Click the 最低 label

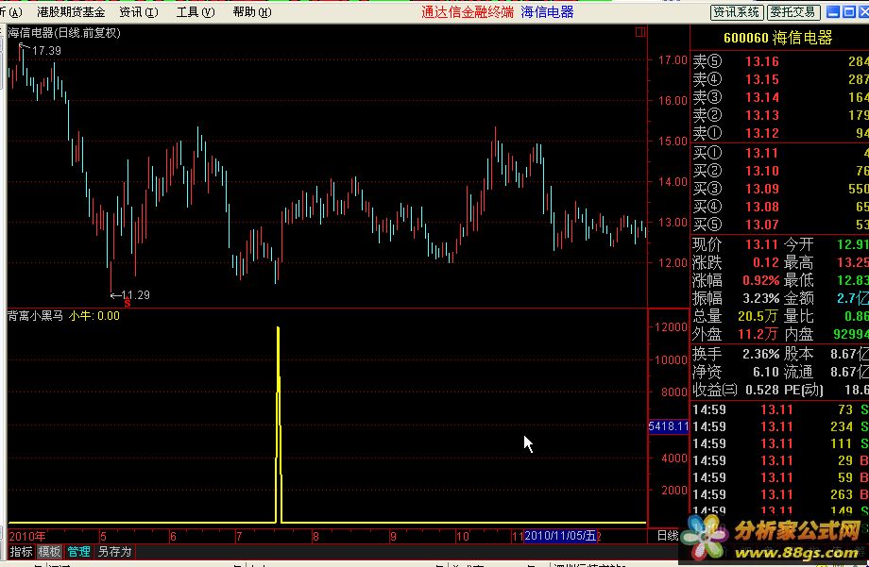tap(798, 280)
